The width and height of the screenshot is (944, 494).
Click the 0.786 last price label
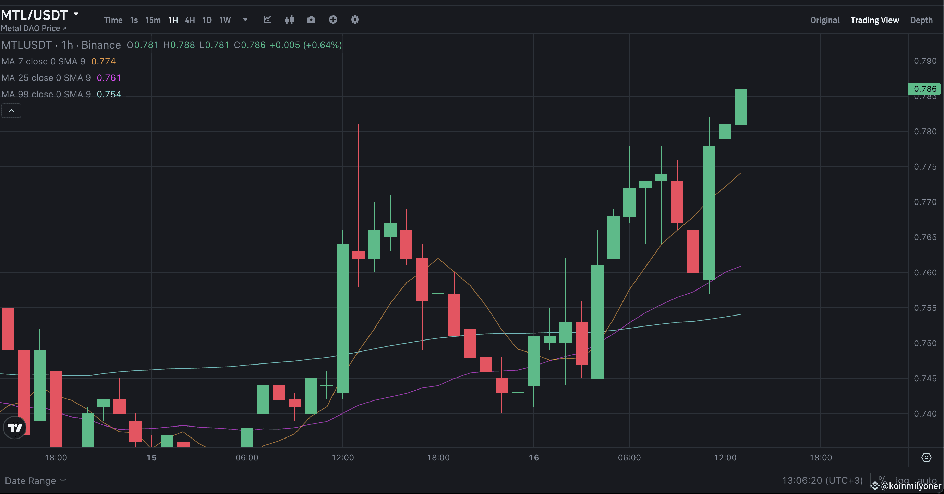pos(924,89)
